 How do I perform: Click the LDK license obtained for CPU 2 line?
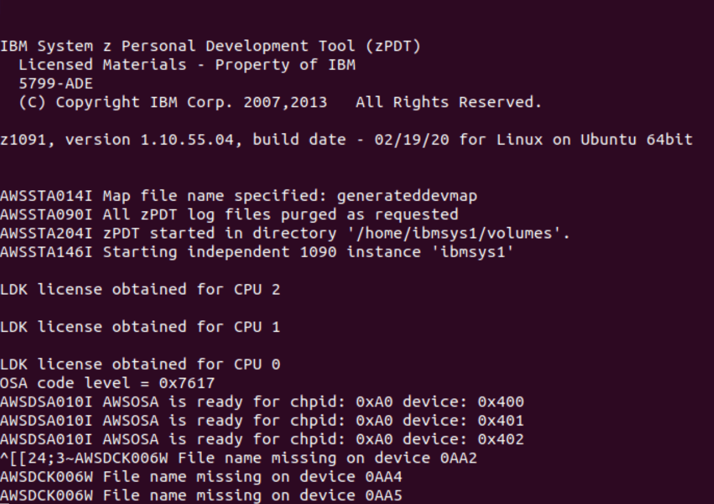(x=140, y=290)
